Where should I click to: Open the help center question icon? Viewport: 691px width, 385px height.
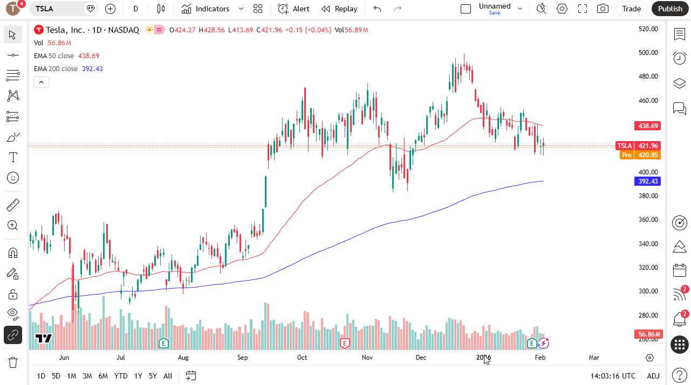tap(680, 375)
